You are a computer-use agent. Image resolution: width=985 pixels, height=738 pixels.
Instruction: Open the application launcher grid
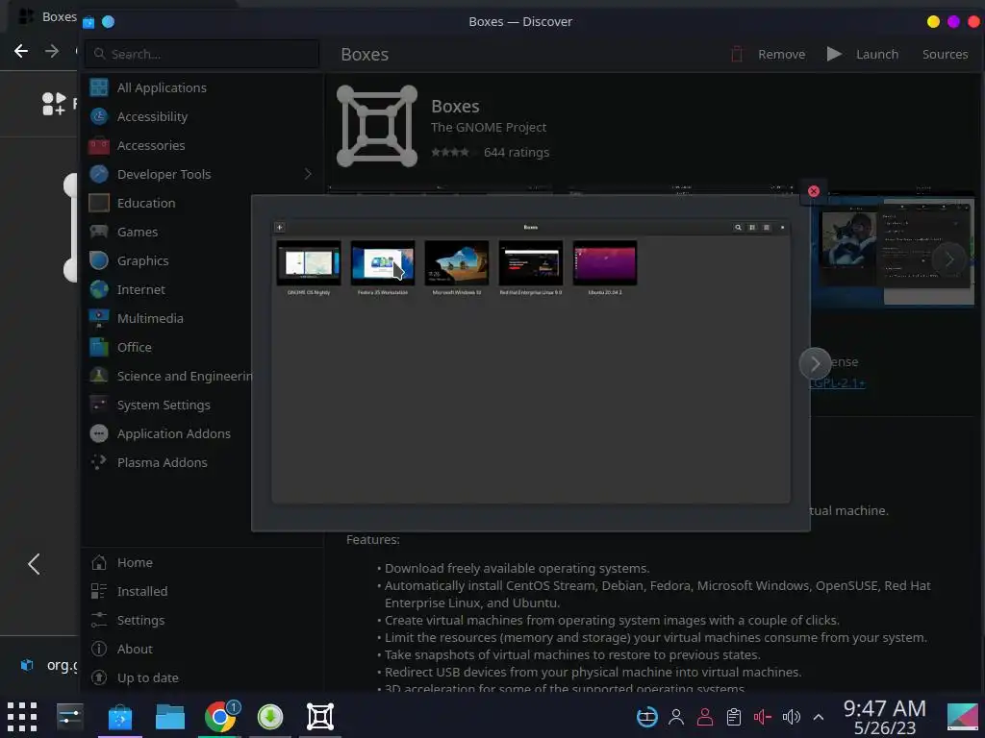[x=22, y=717]
